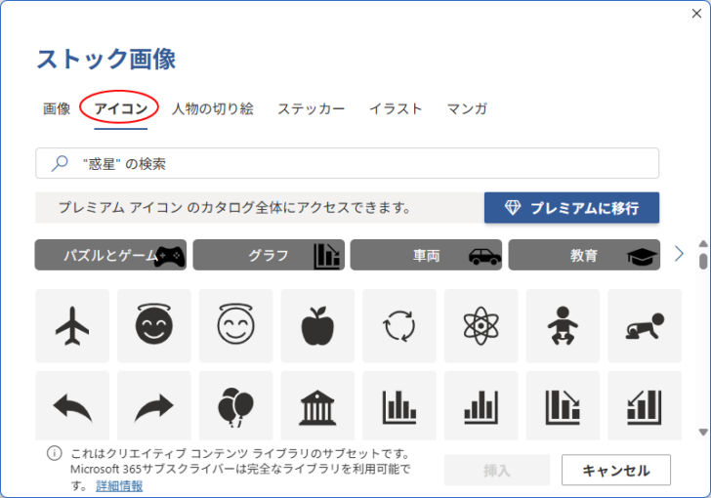
Task: Filter by グラフ category
Action: click(269, 255)
